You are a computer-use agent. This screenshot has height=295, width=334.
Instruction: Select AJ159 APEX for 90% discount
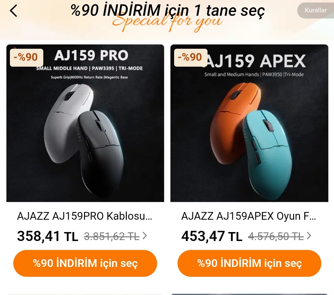[249, 263]
